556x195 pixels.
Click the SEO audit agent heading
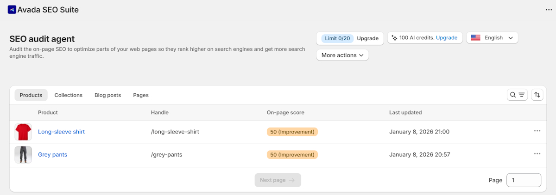(42, 39)
